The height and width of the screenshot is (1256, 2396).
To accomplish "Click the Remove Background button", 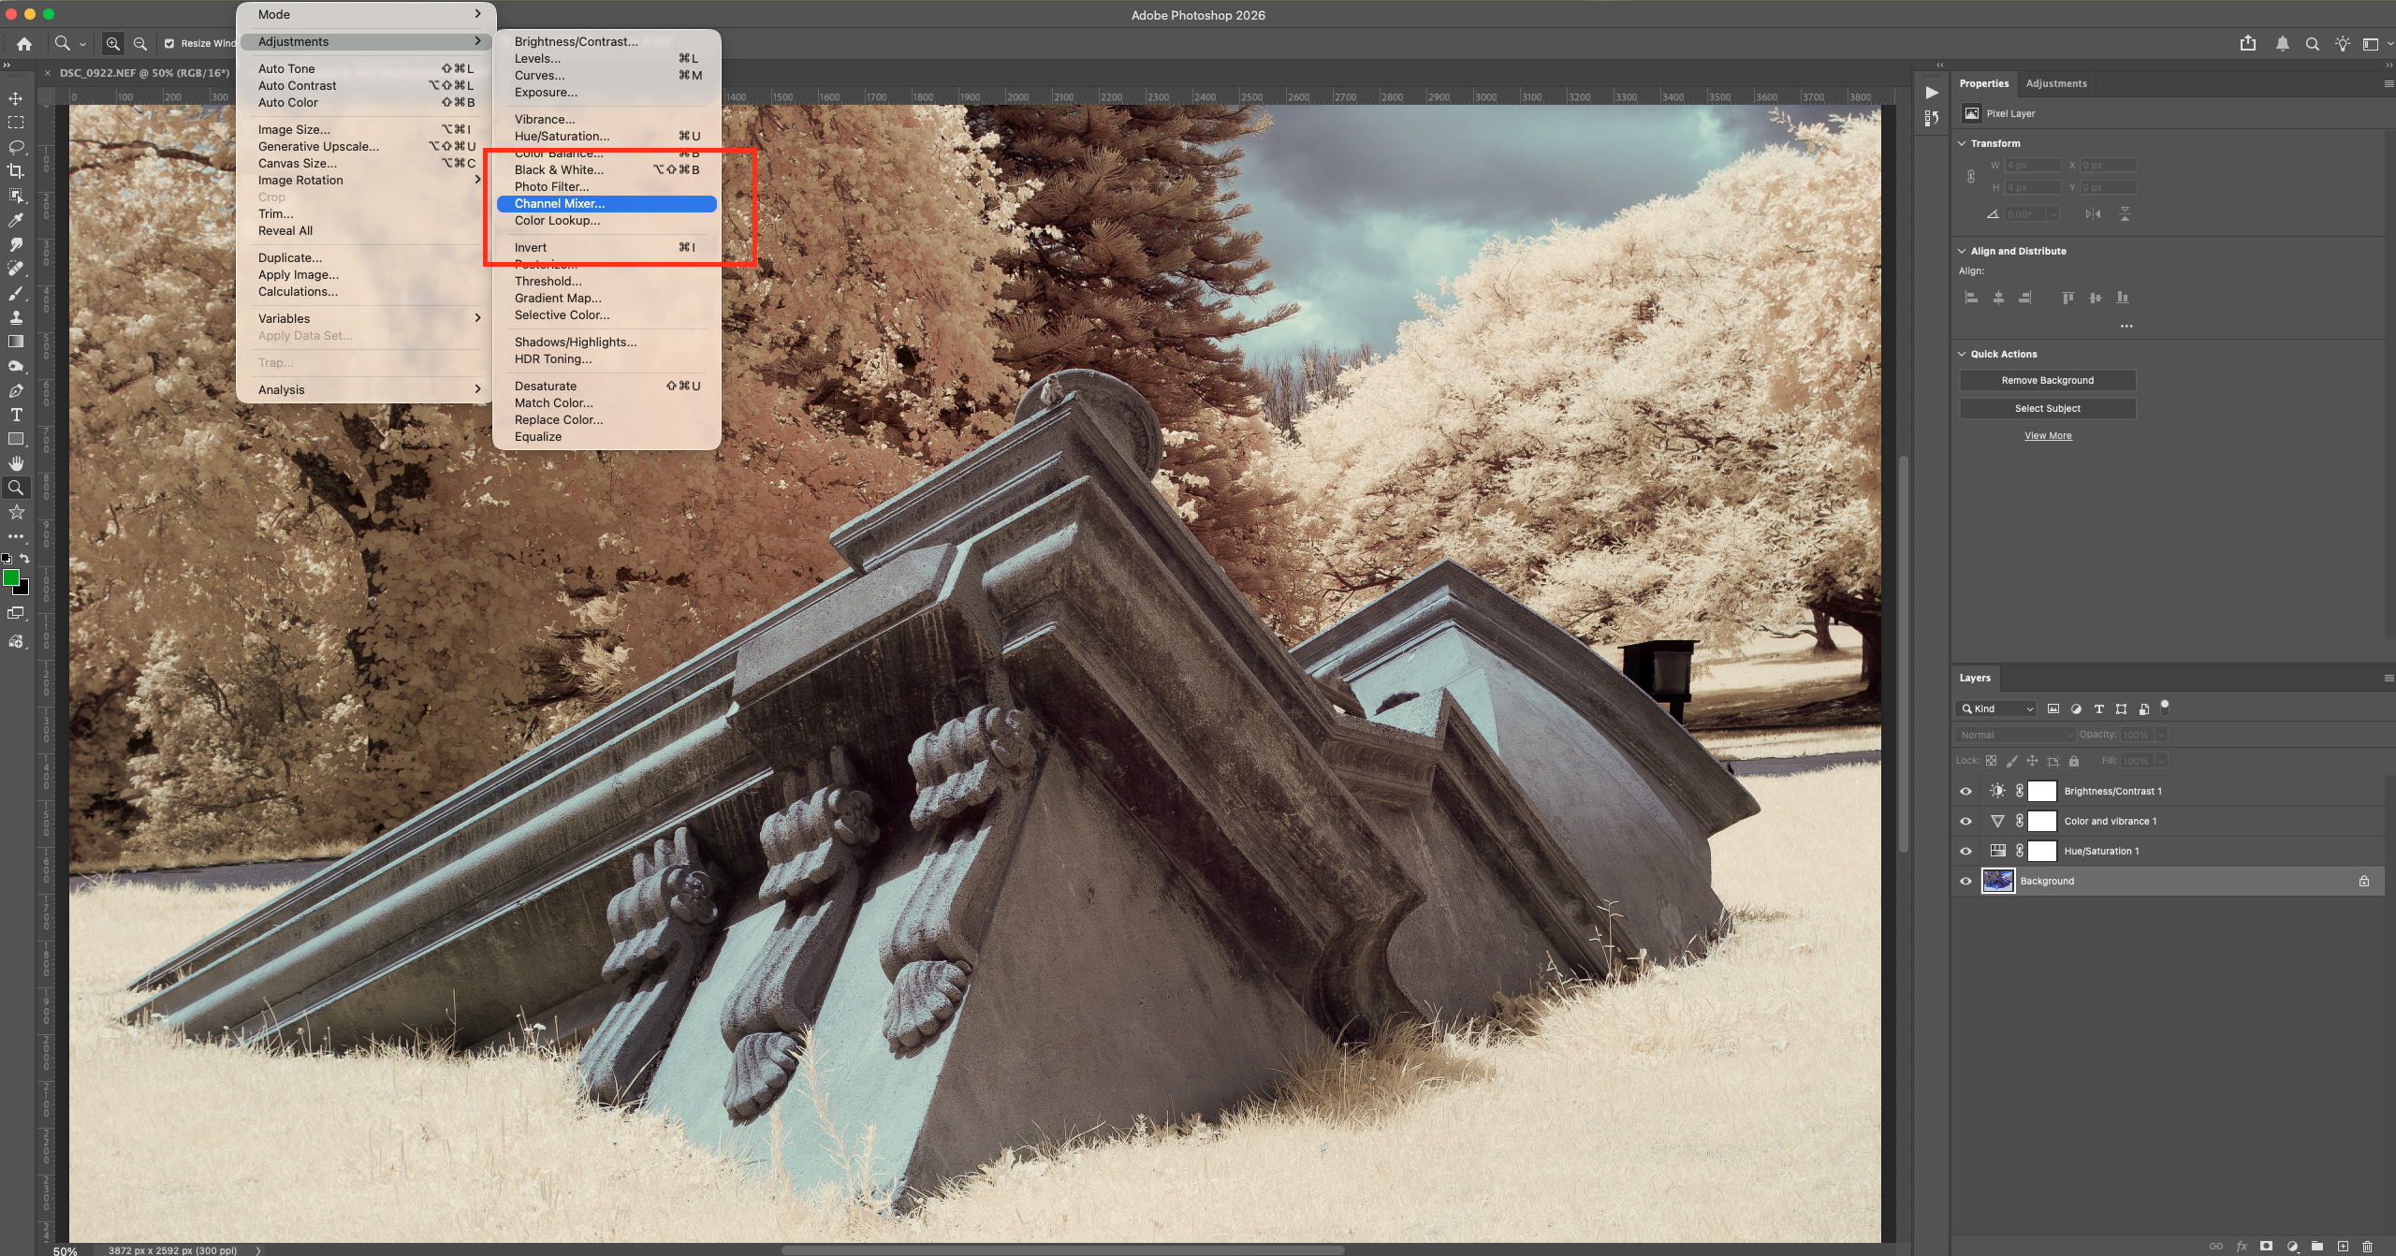I will [2047, 380].
